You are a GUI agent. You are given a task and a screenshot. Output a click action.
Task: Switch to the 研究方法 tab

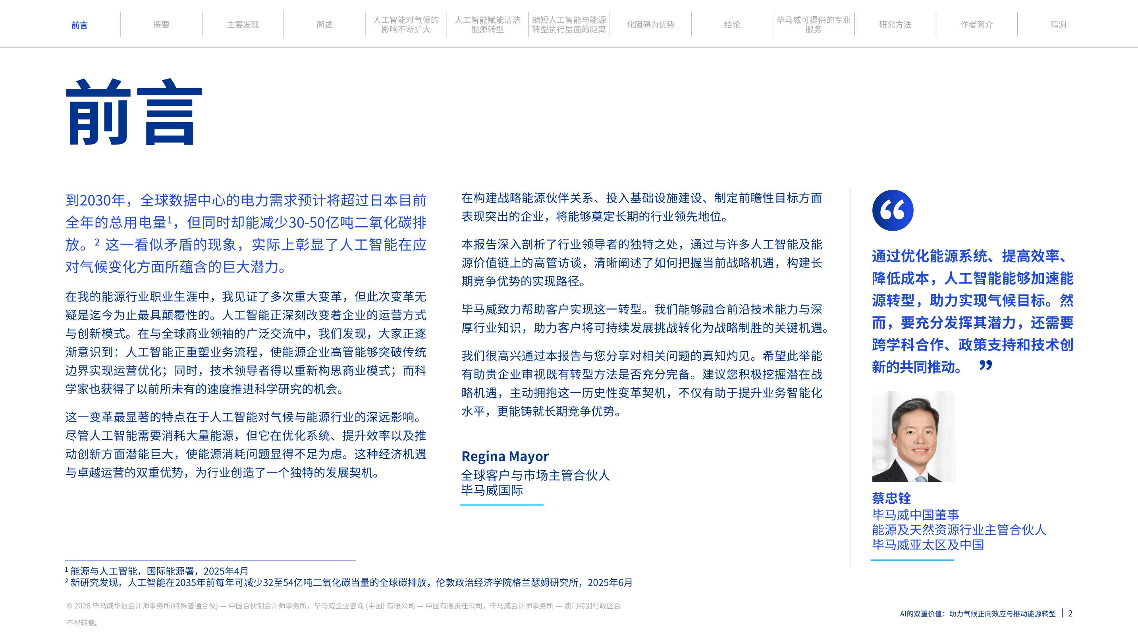click(x=895, y=25)
